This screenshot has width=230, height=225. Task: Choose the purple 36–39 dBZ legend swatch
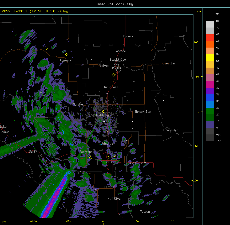point(210,91)
